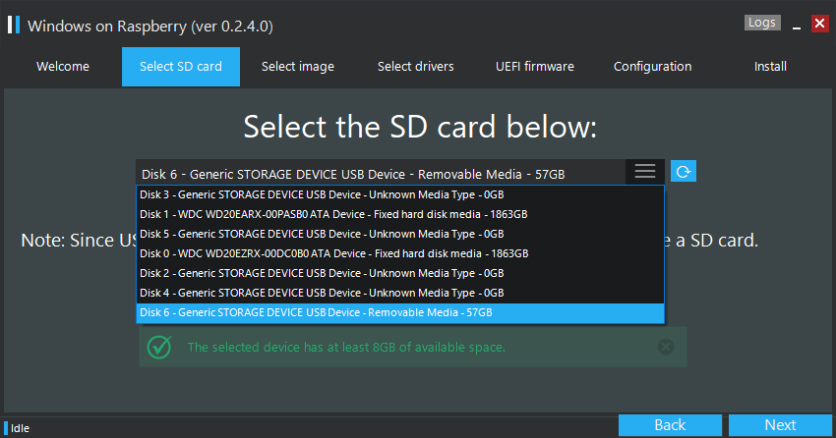Open the Configuration tab
This screenshot has height=438, width=836.
(x=653, y=67)
